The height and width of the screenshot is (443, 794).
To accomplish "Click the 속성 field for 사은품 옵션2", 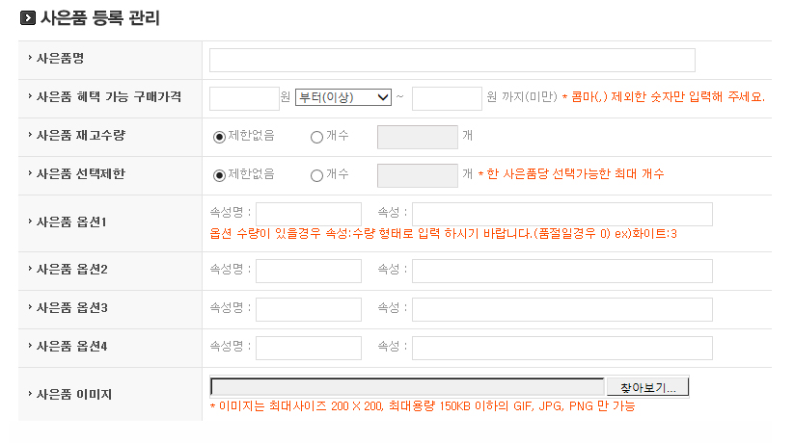I will [x=561, y=271].
